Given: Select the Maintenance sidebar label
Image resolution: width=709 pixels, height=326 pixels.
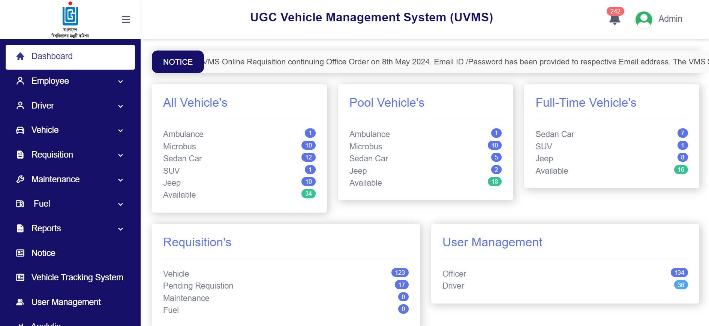Looking at the screenshot, I should (x=55, y=179).
